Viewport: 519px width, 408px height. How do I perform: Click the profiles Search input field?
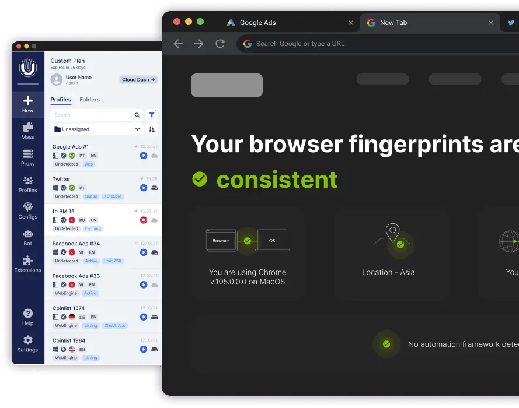(x=92, y=115)
